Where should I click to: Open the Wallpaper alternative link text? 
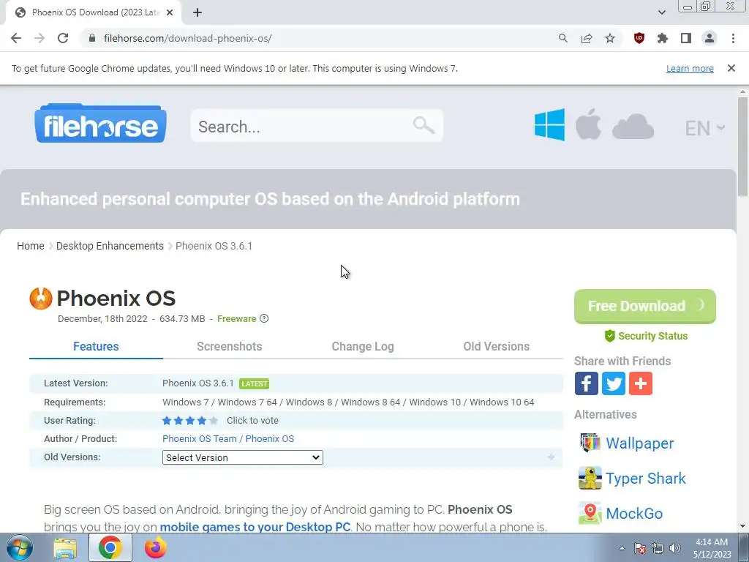click(x=639, y=443)
